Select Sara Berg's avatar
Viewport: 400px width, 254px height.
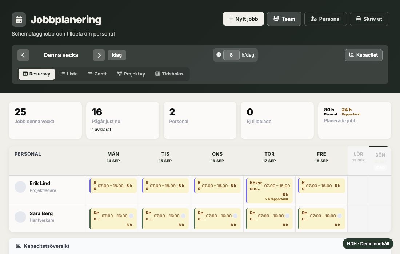[20, 217]
